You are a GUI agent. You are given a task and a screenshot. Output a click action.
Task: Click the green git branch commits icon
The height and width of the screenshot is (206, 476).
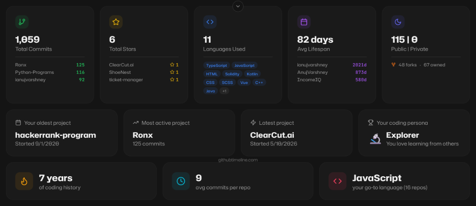(22, 22)
